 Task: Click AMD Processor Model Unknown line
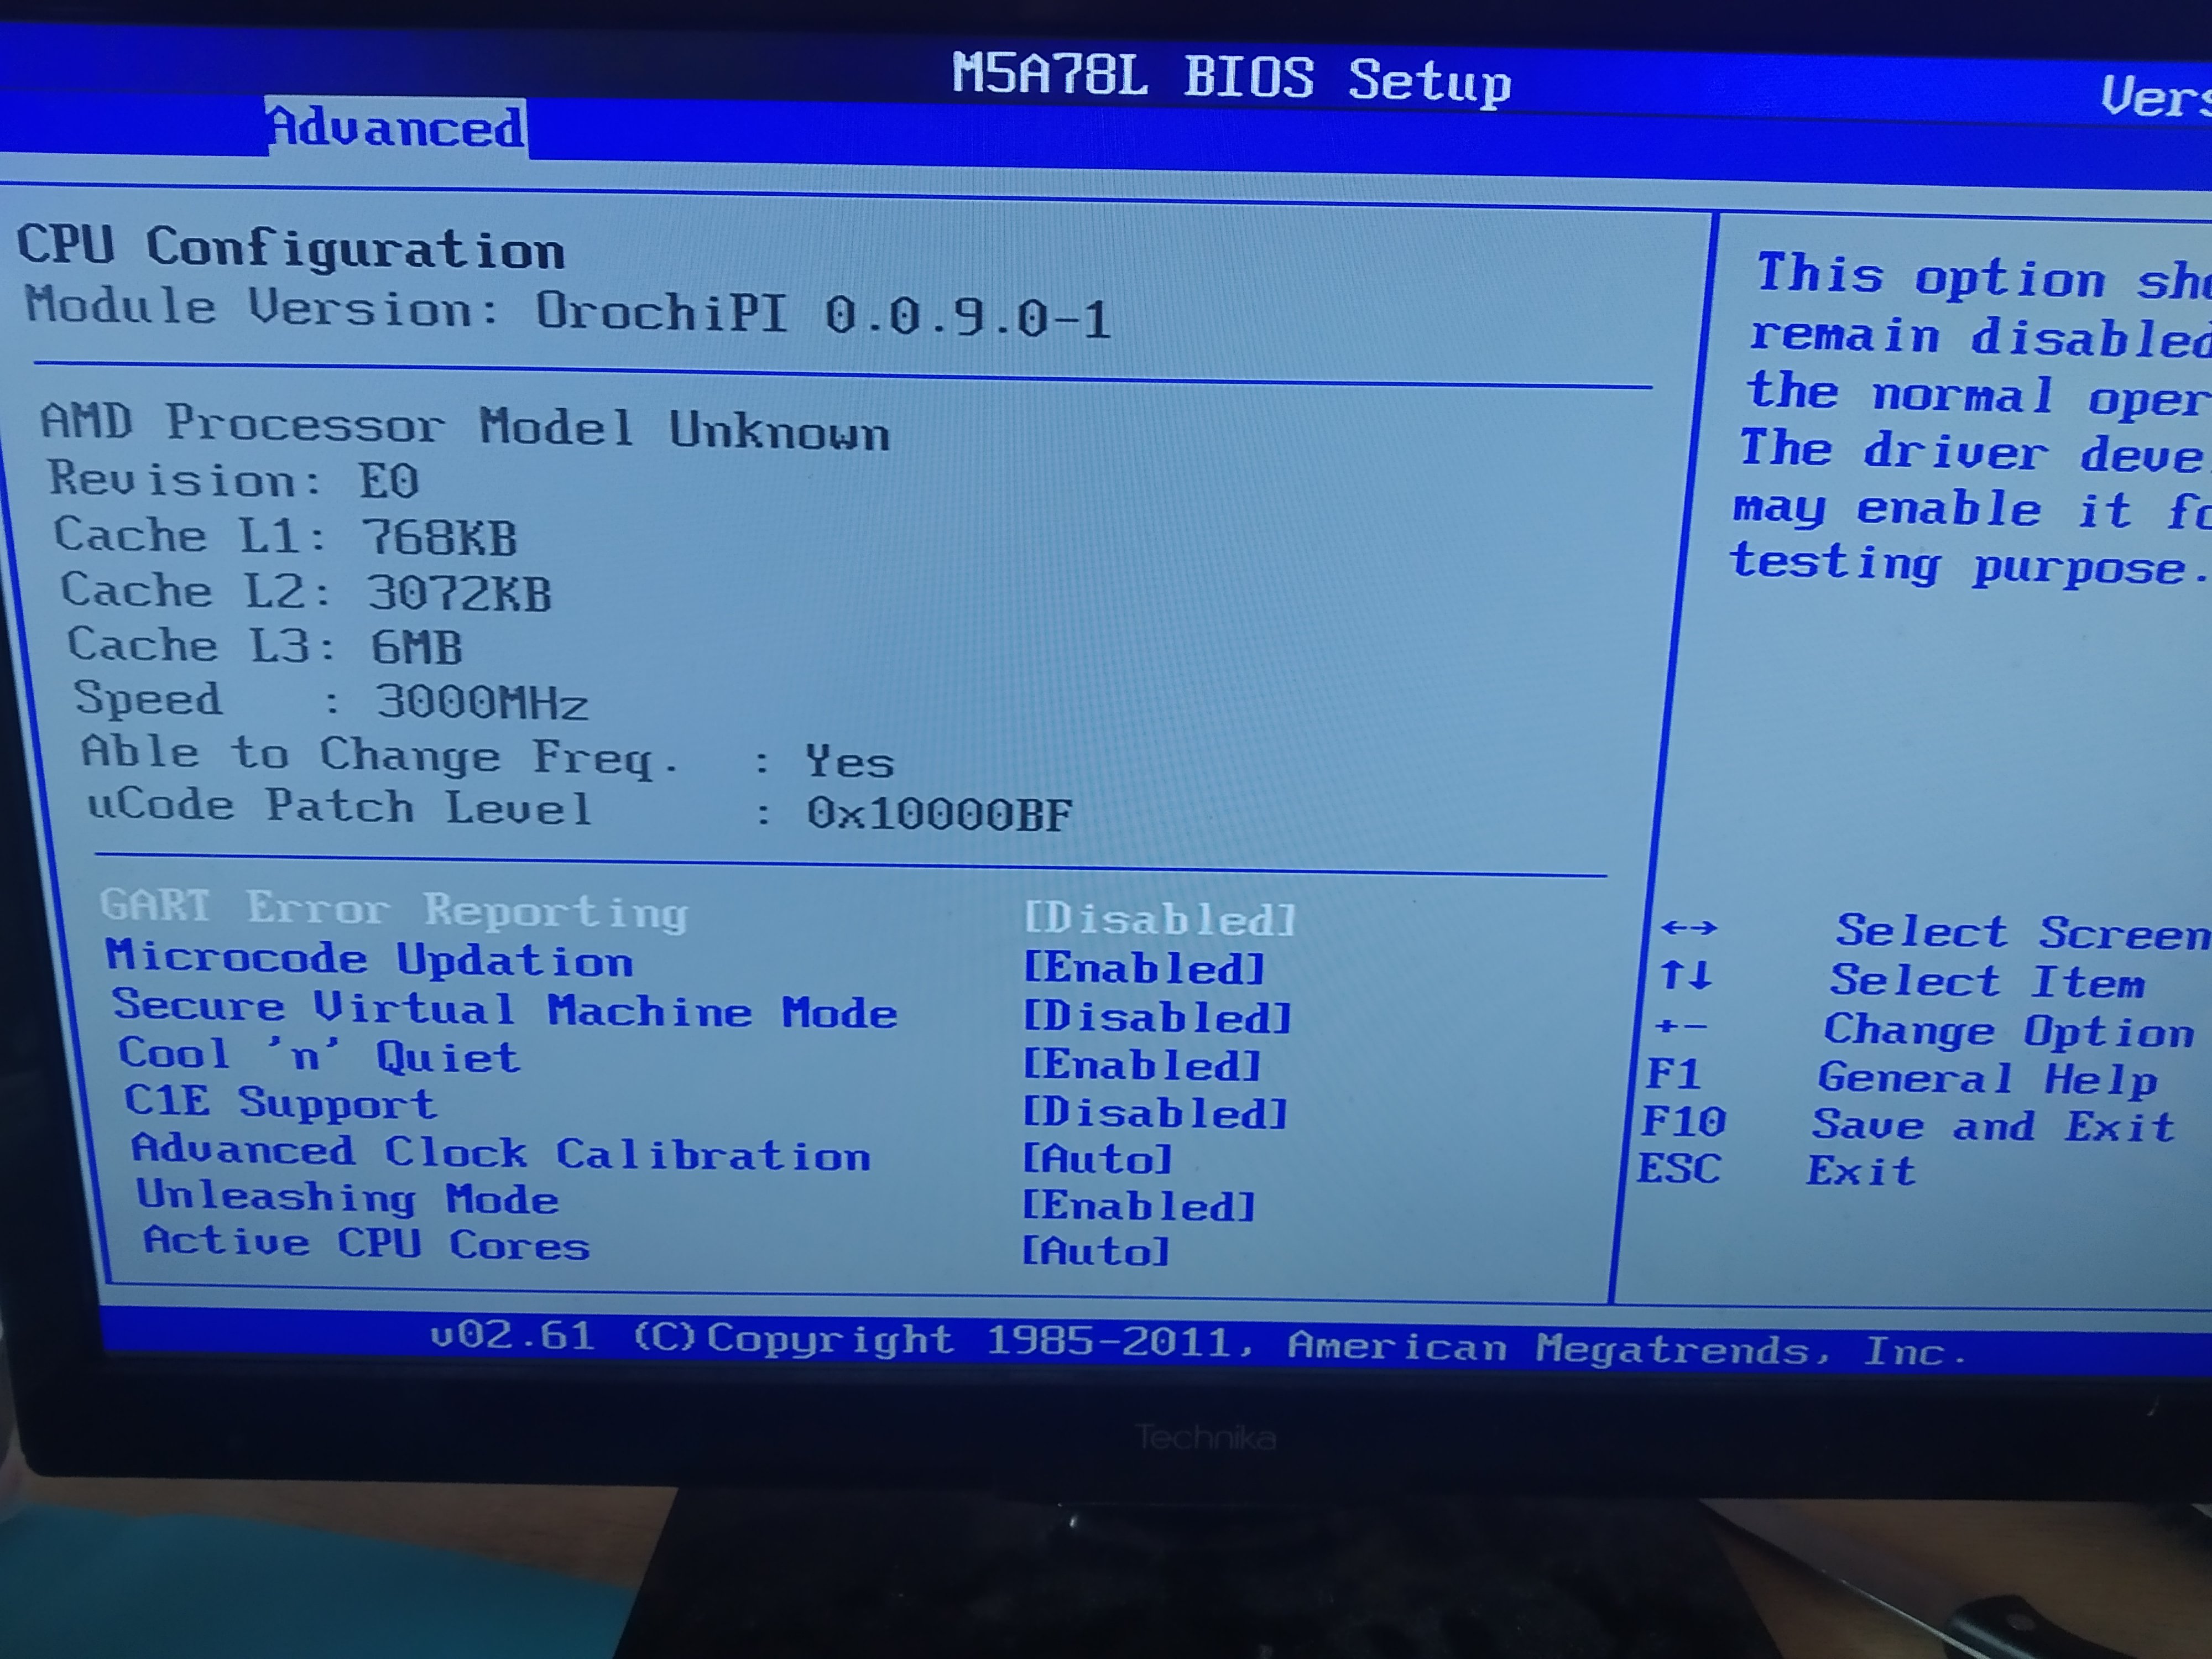(465, 427)
